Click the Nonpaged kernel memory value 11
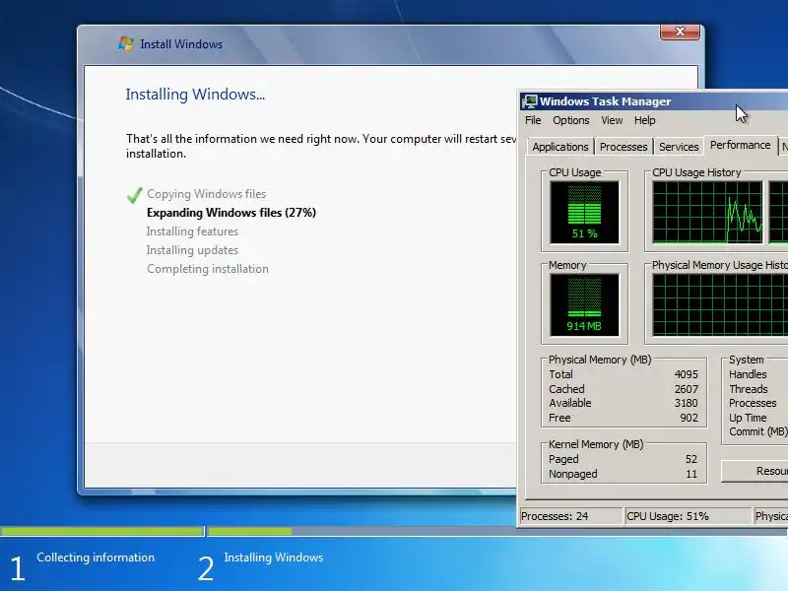Screen dimensions: 788x591 (x=691, y=474)
